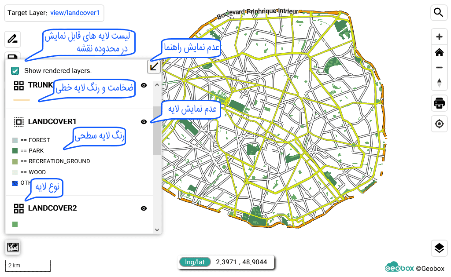Open the view/landcover1 target layer link
This screenshot has width=451, height=277.
tap(75, 13)
